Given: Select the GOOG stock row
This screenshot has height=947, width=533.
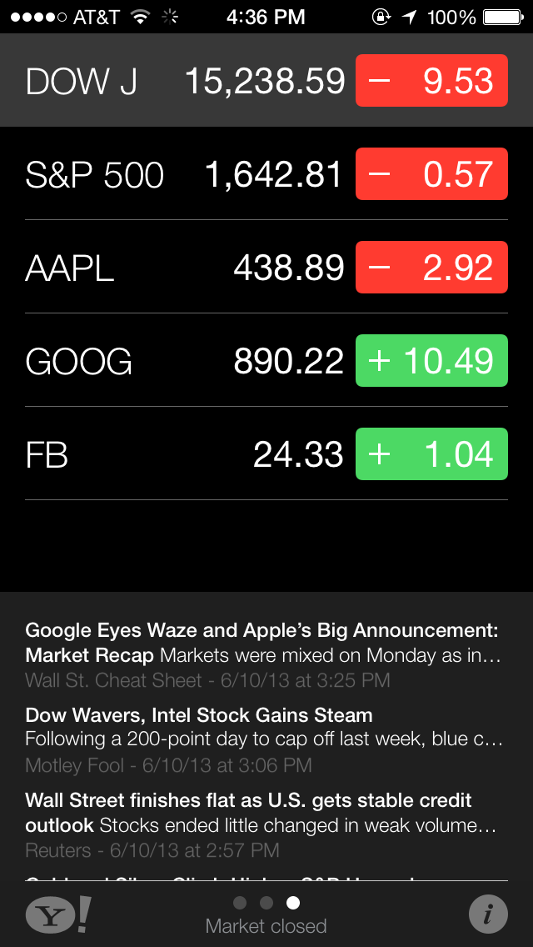Looking at the screenshot, I should coord(183,361).
